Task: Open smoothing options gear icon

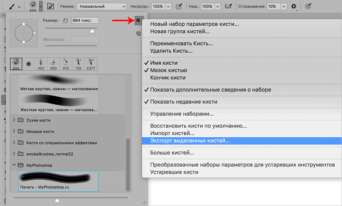Action: coord(293,6)
